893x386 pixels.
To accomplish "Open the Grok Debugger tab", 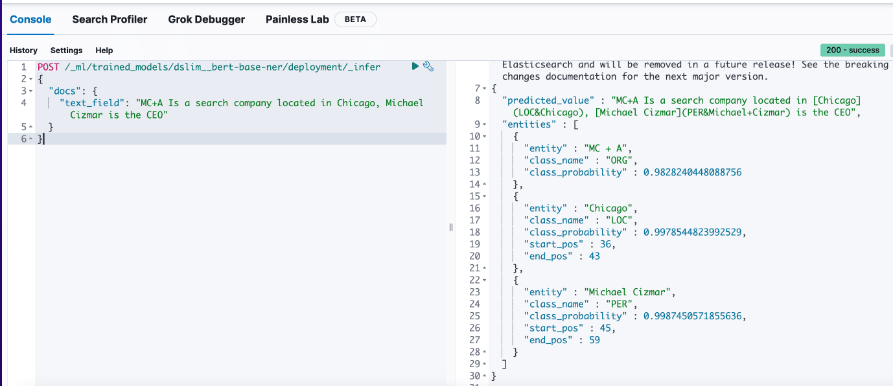I will click(206, 19).
